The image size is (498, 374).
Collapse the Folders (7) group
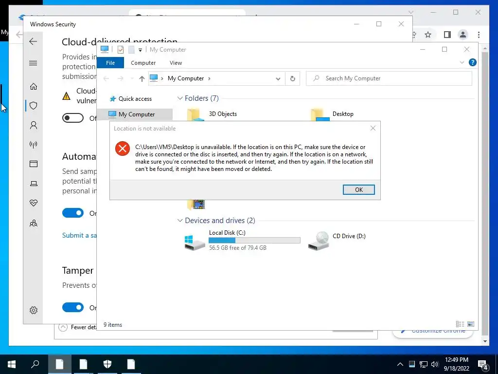coord(180,98)
